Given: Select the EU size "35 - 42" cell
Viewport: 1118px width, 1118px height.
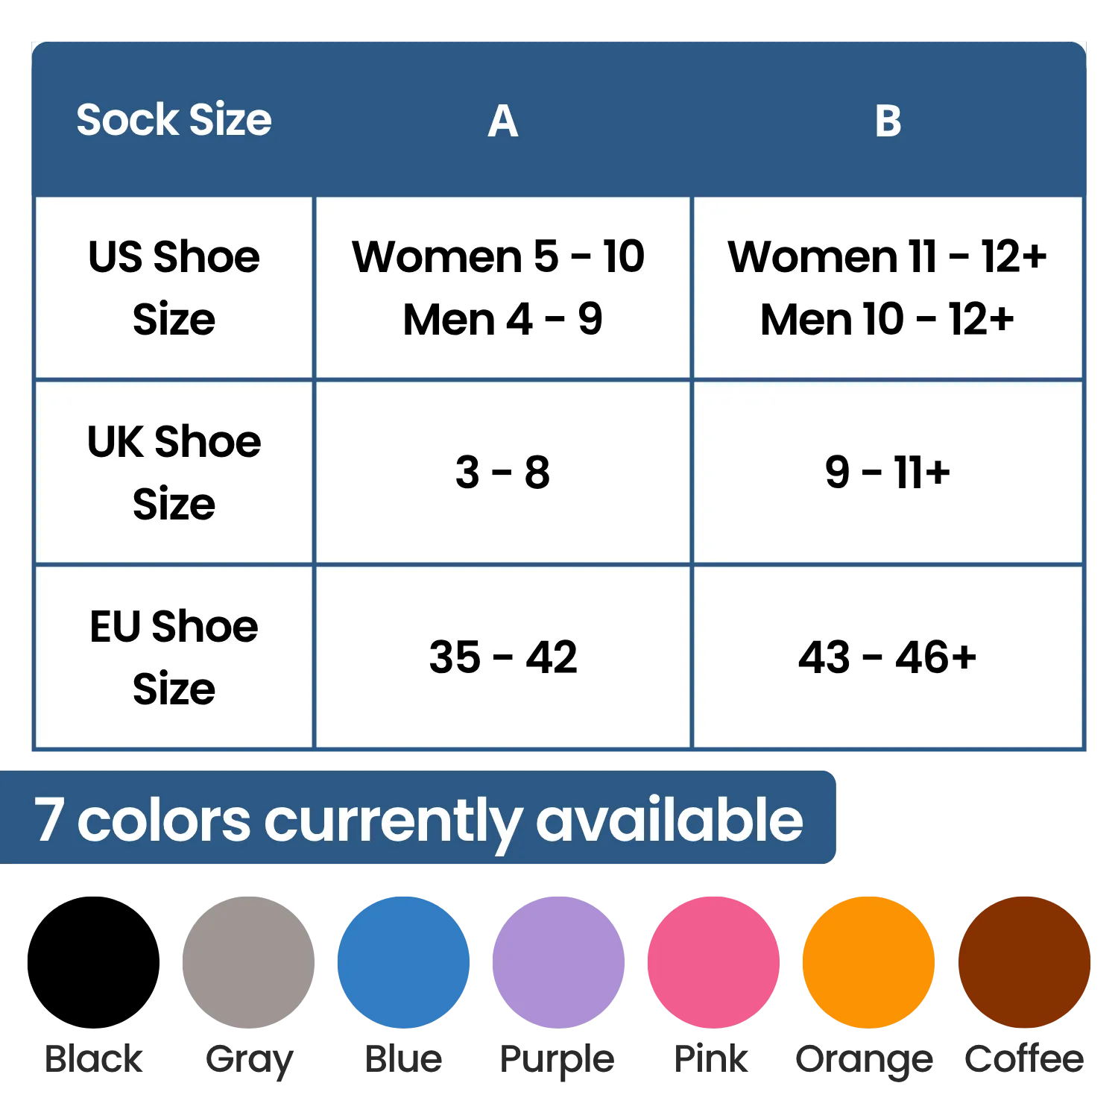Looking at the screenshot, I should pos(503,657).
